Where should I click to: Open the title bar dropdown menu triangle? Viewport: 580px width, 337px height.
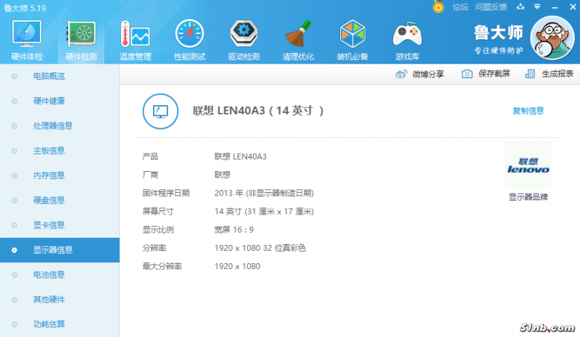(537, 7)
